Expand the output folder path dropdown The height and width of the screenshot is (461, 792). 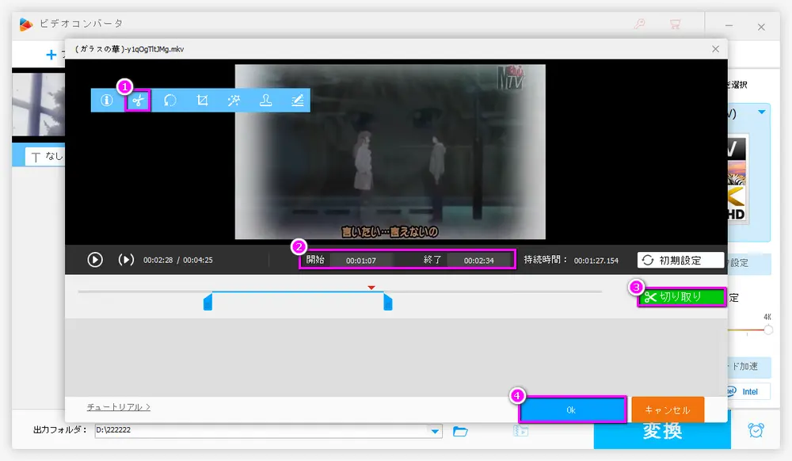tap(435, 431)
